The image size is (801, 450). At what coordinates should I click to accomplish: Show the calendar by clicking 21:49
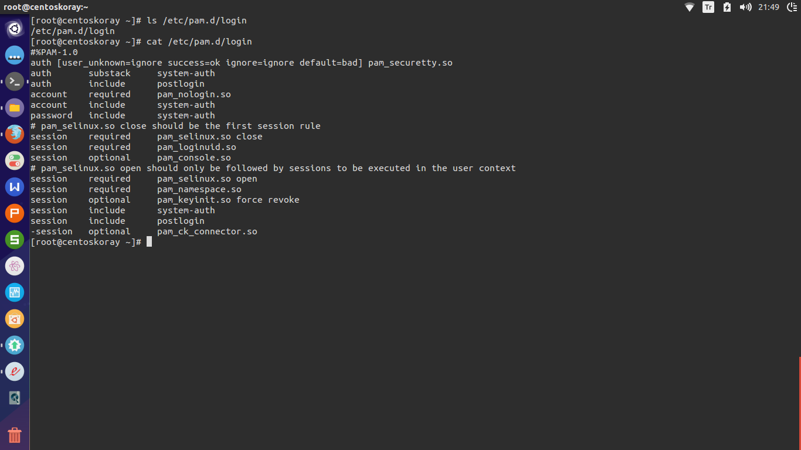pyautogui.click(x=768, y=8)
